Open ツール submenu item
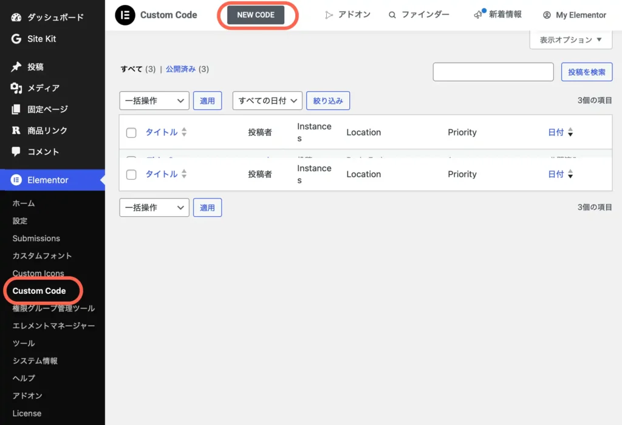The height and width of the screenshot is (425, 622). 24,343
